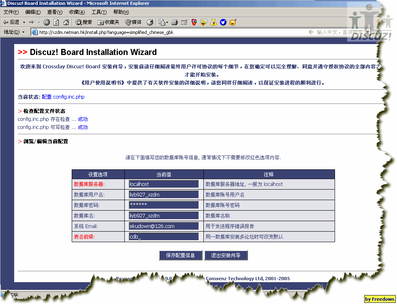The height and width of the screenshot is (304, 397).
Task: Click 成功 beside 'config.inc.php 可写检查'
Action: 83,127
